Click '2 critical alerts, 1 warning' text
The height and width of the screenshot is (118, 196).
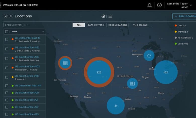pyautogui.click(x=27, y=60)
